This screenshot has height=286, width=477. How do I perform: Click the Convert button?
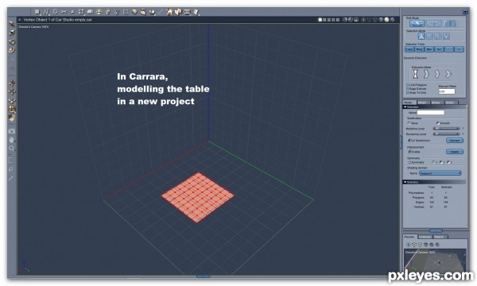pyautogui.click(x=455, y=141)
